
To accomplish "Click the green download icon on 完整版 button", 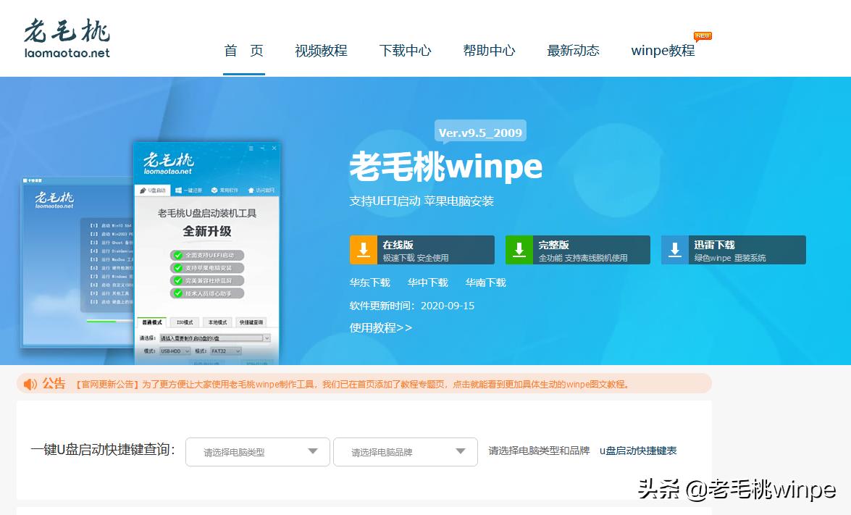I will [519, 249].
